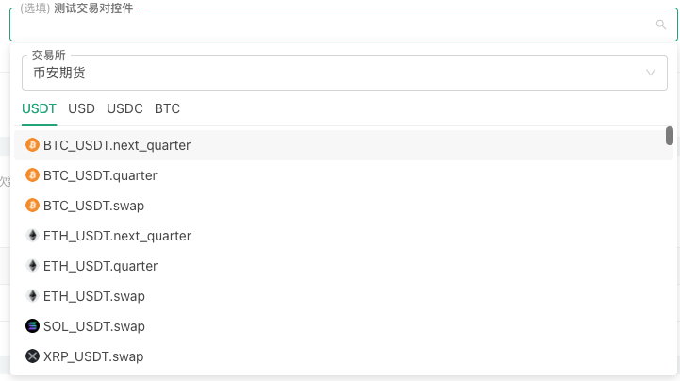Switch to the BTC tab
This screenshot has height=381, width=680.
point(167,108)
